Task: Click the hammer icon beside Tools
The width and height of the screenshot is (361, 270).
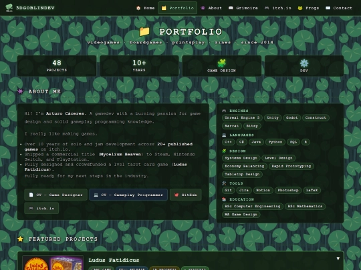Action: [224, 183]
